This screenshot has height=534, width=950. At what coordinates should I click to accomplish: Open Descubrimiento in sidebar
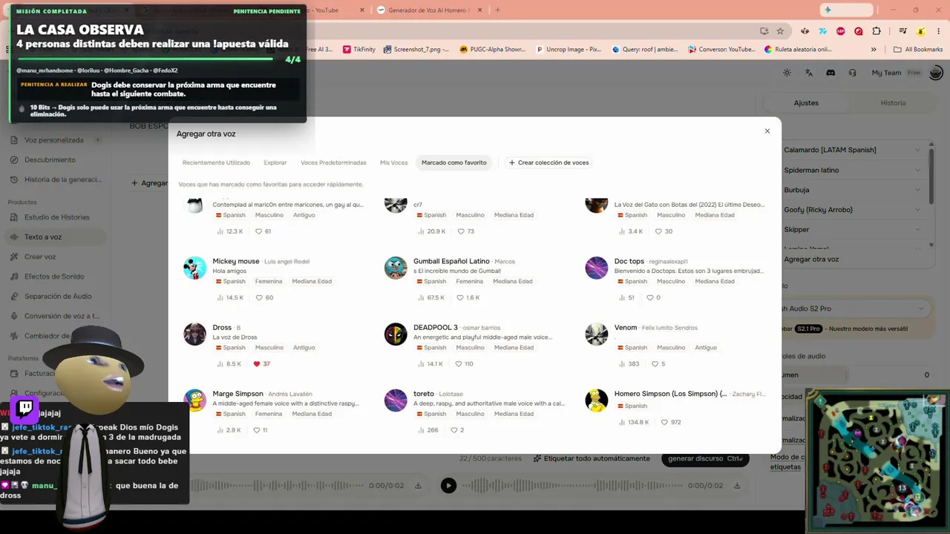[x=50, y=159]
